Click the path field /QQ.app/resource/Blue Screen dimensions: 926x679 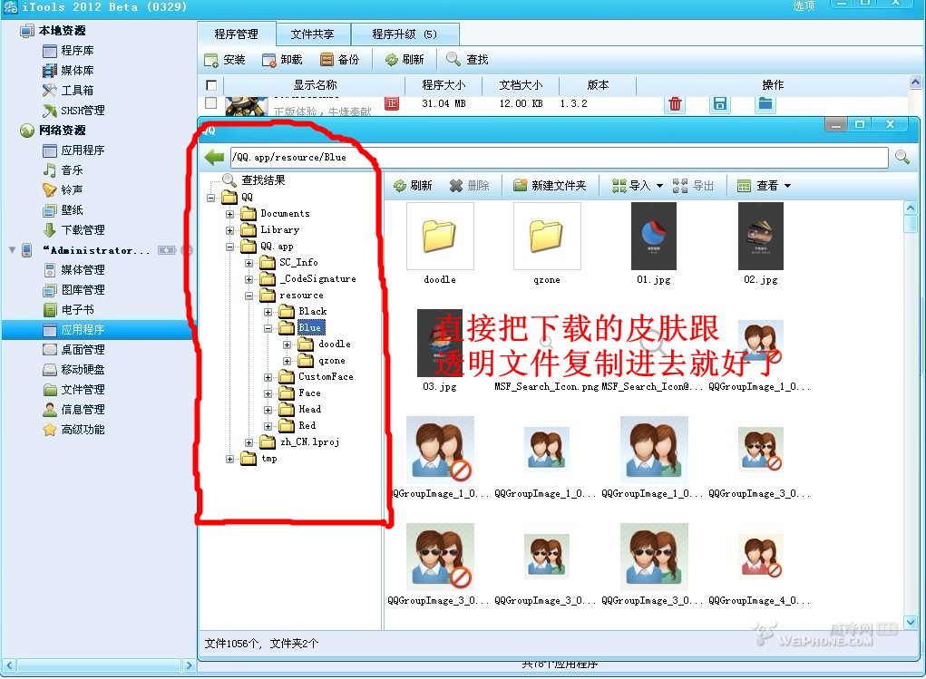pyautogui.click(x=559, y=157)
